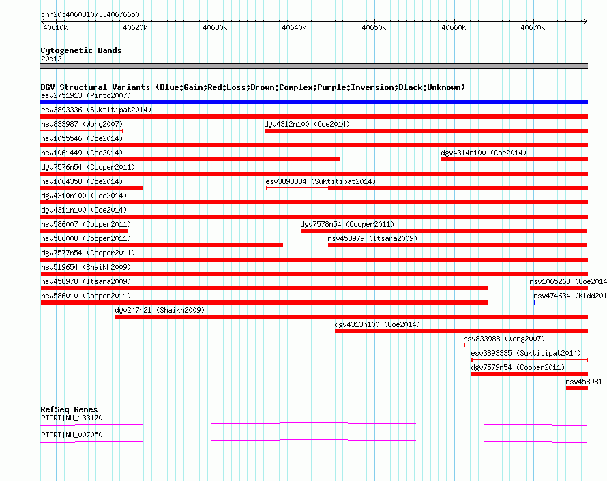Click the 40650k ruler position
The width and height of the screenshot is (607, 481).
tap(374, 27)
